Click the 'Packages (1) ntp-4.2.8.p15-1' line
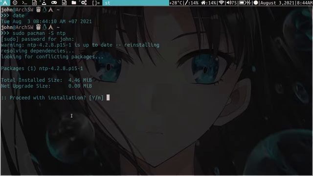The width and height of the screenshot is (313, 176). [x=42, y=68]
